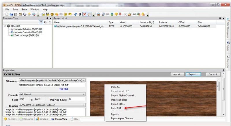Switch to the Package tab

tap(10, 119)
